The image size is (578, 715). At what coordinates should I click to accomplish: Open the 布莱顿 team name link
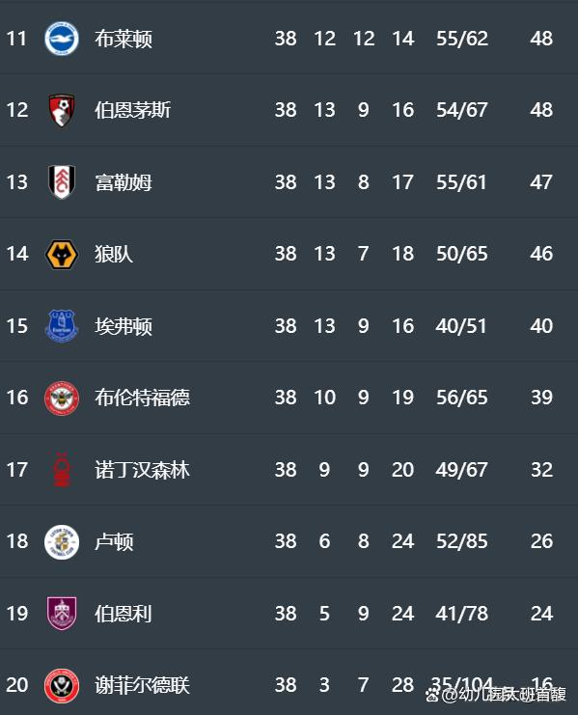point(124,39)
